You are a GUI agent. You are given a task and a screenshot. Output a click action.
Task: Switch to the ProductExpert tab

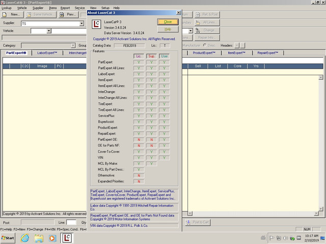(x=204, y=53)
